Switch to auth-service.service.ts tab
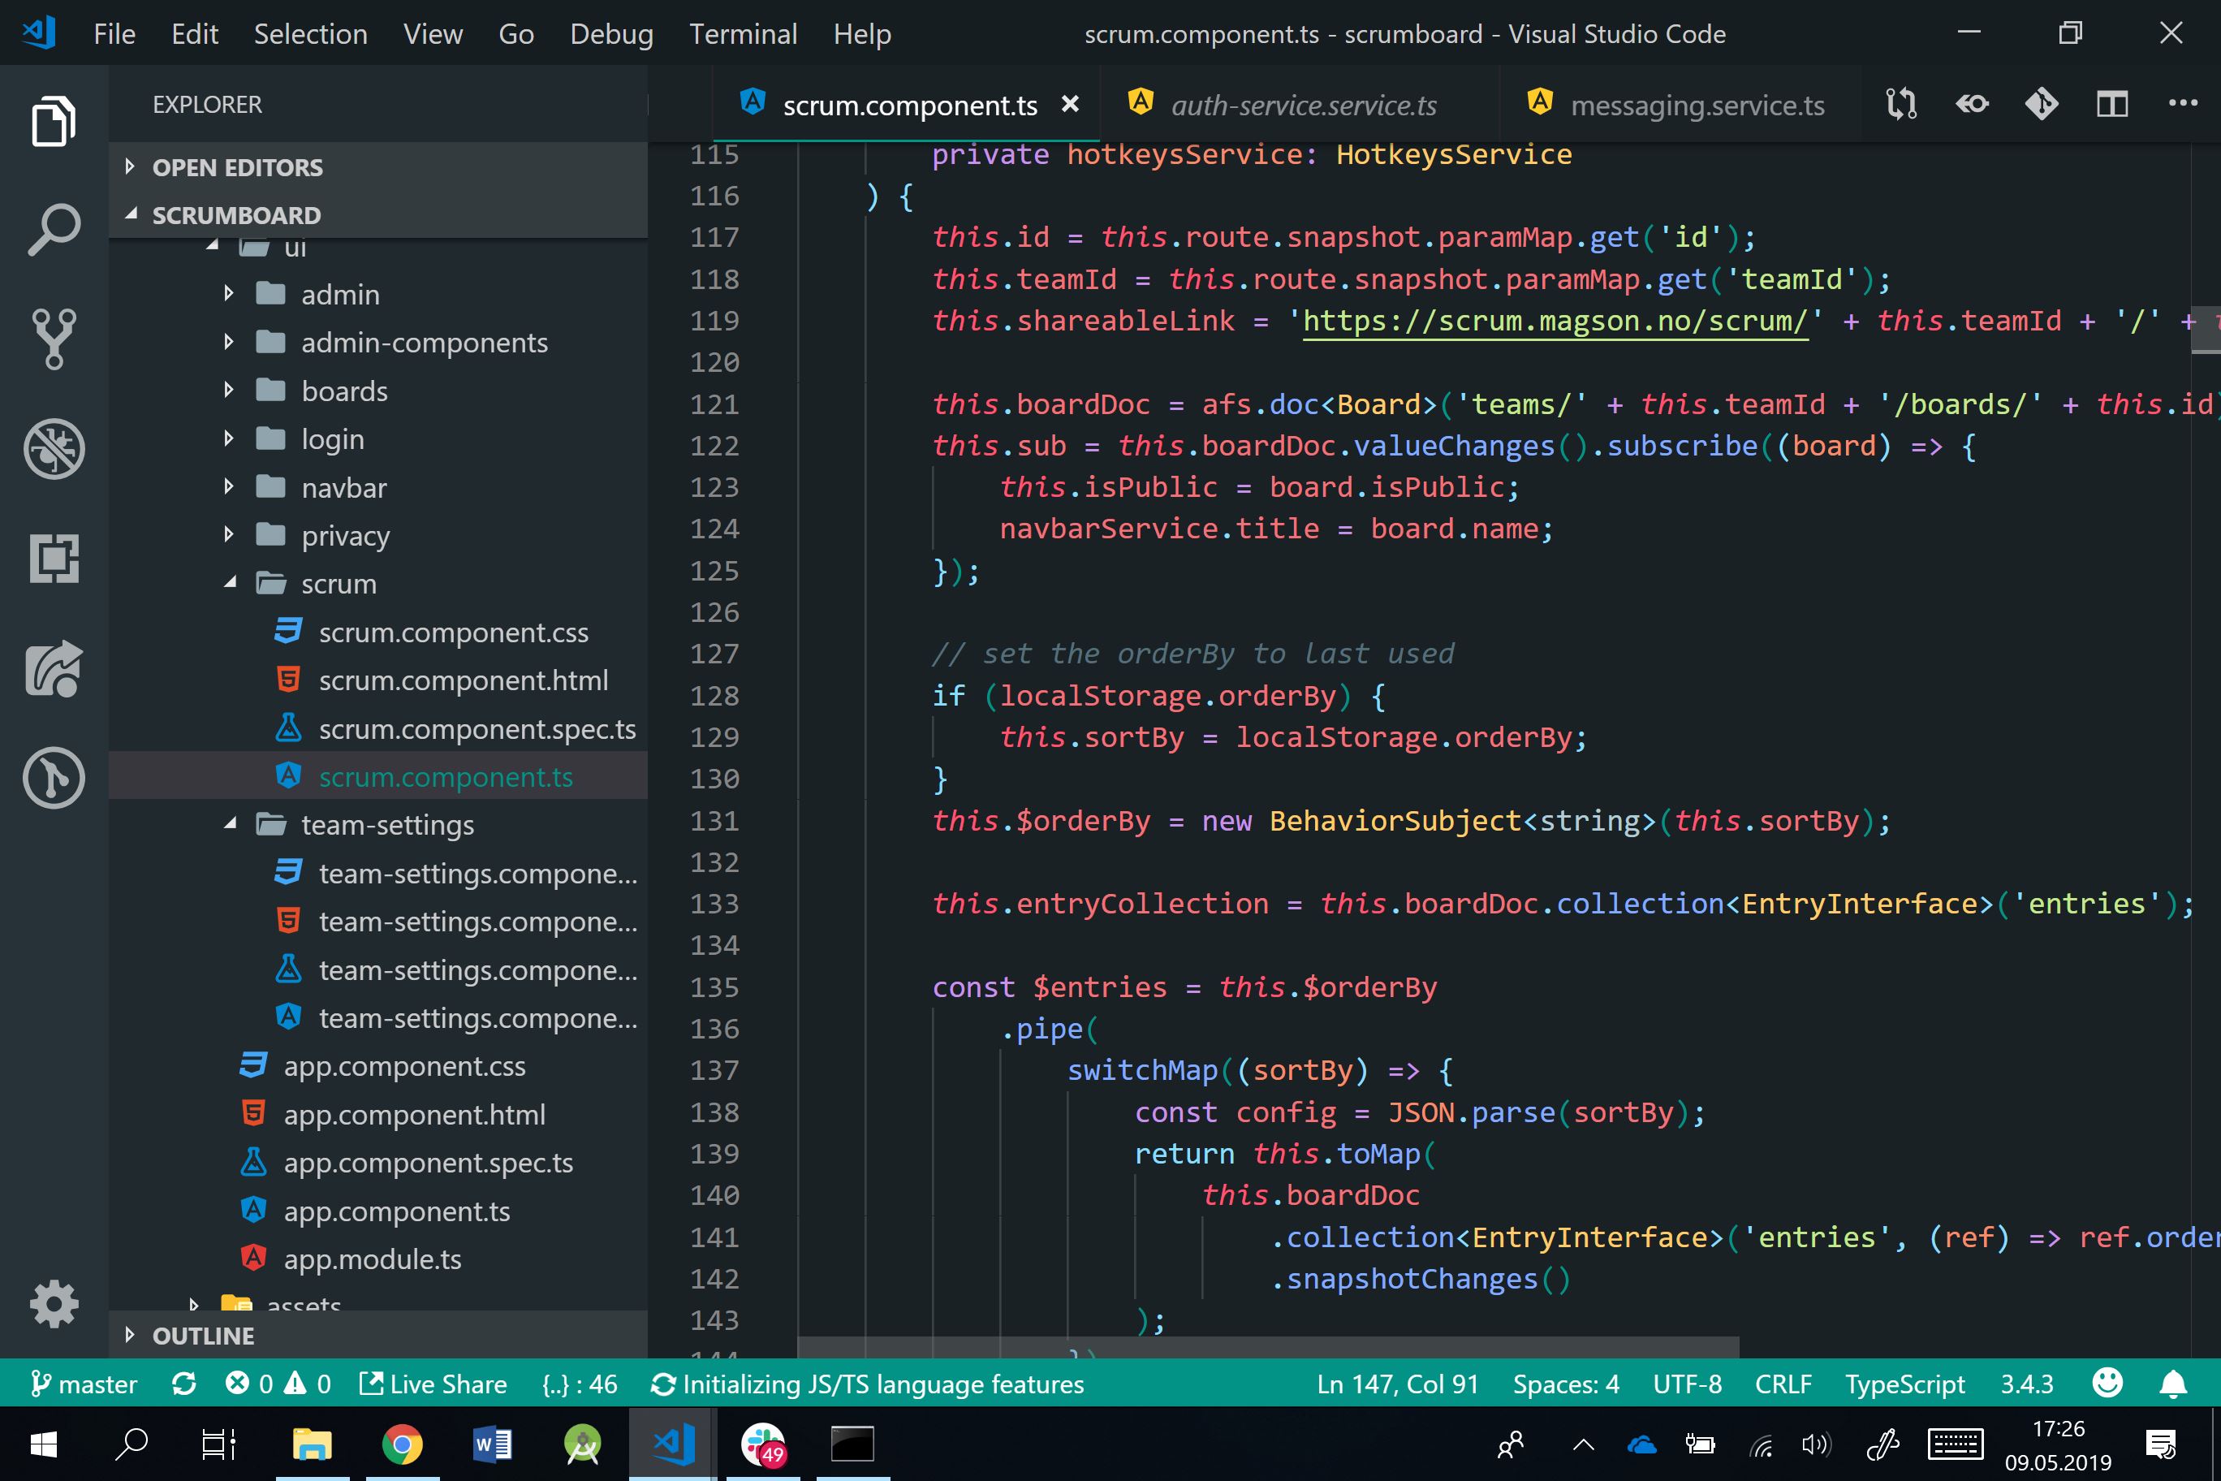The height and width of the screenshot is (1481, 2221). (x=1303, y=105)
